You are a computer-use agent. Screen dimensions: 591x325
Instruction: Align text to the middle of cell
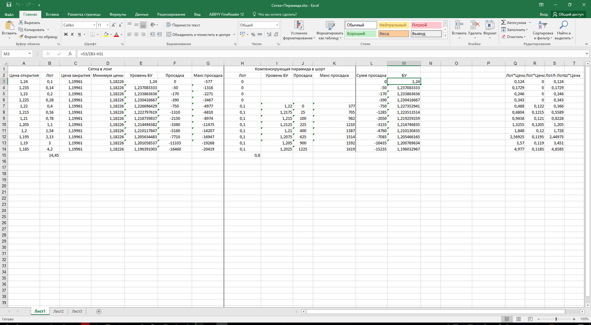click(x=137, y=25)
